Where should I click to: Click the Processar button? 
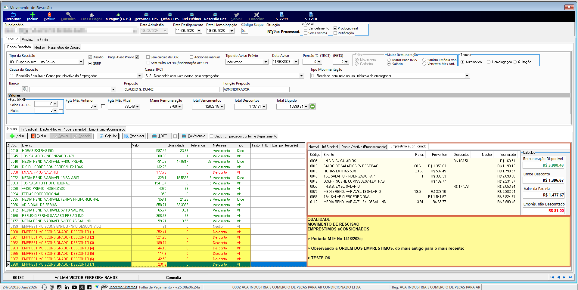(x=134, y=136)
